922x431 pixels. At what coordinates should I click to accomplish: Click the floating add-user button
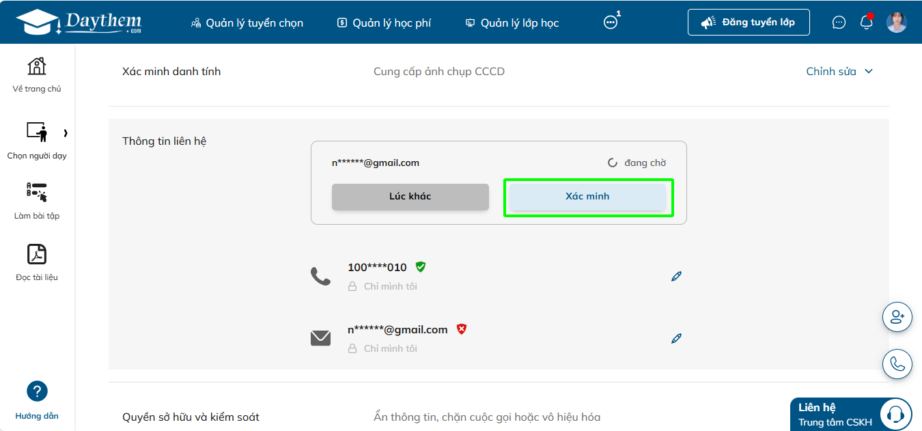(x=897, y=317)
